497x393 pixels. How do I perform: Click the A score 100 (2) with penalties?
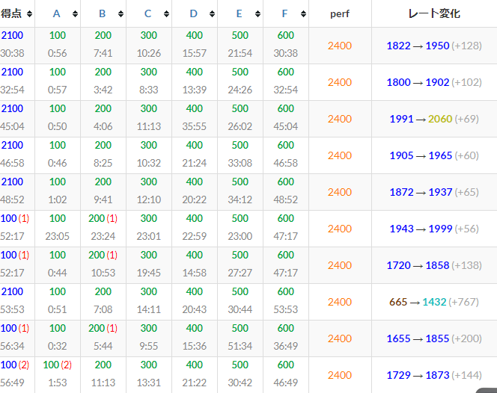coord(58,365)
